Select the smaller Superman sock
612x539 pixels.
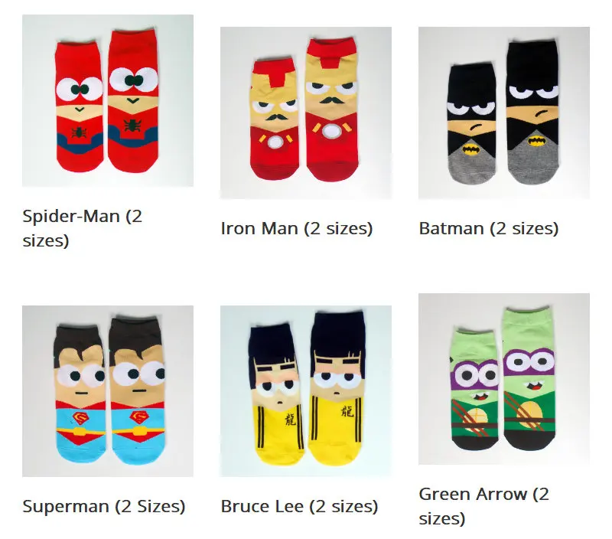80,394
